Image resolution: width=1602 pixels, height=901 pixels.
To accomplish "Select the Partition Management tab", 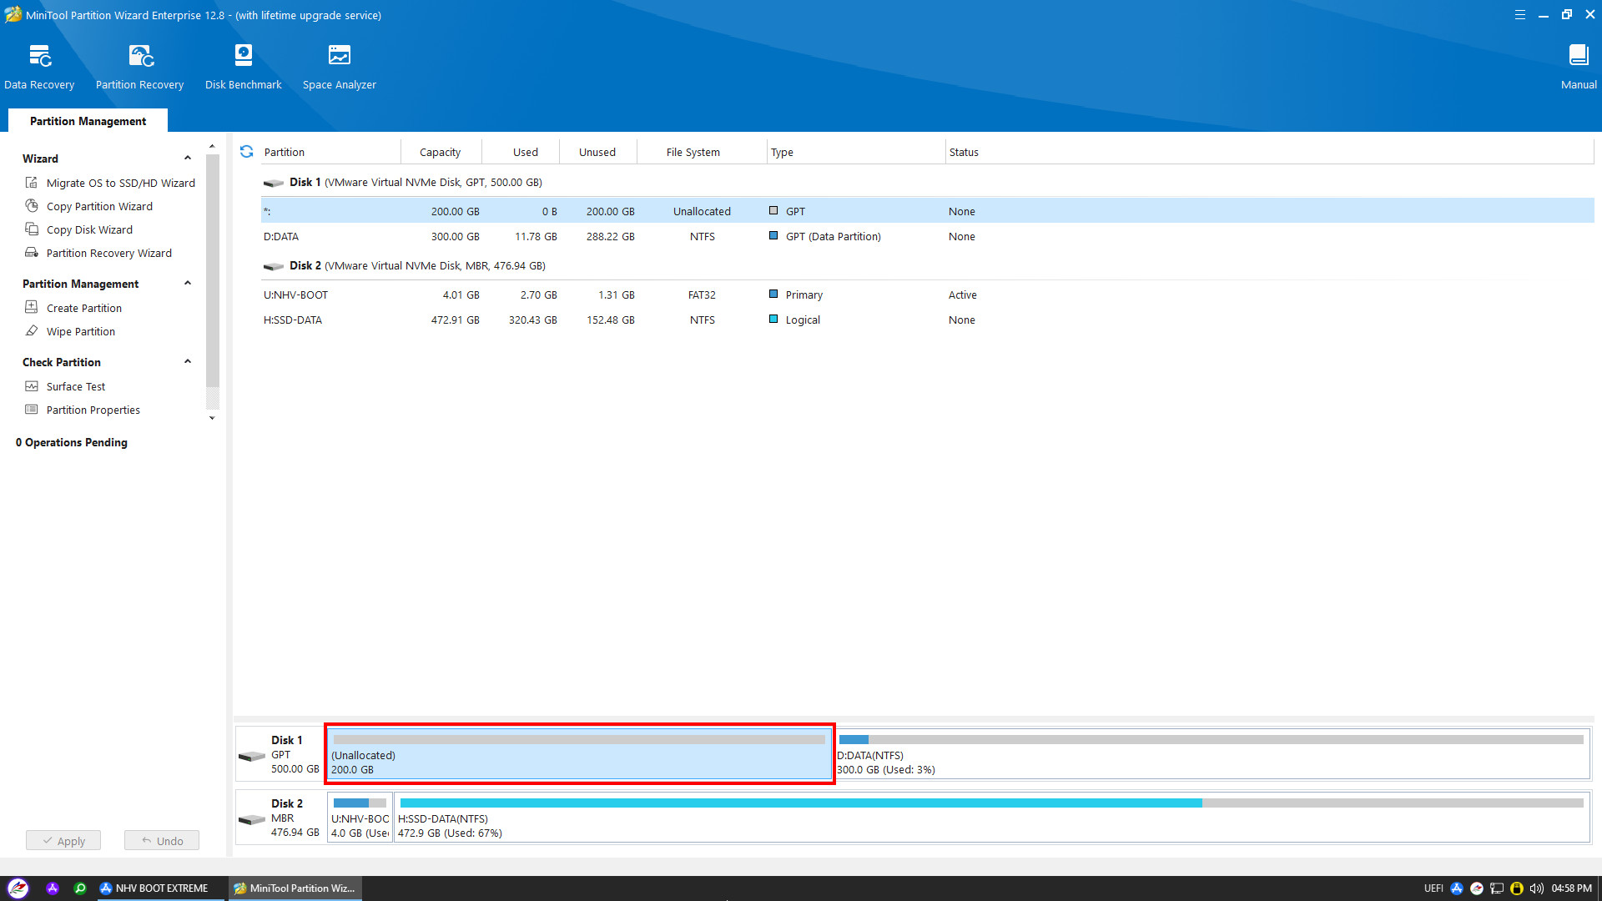I will tap(88, 121).
